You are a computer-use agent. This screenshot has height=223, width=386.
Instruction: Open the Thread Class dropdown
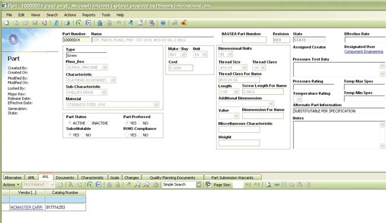[x=262, y=68]
